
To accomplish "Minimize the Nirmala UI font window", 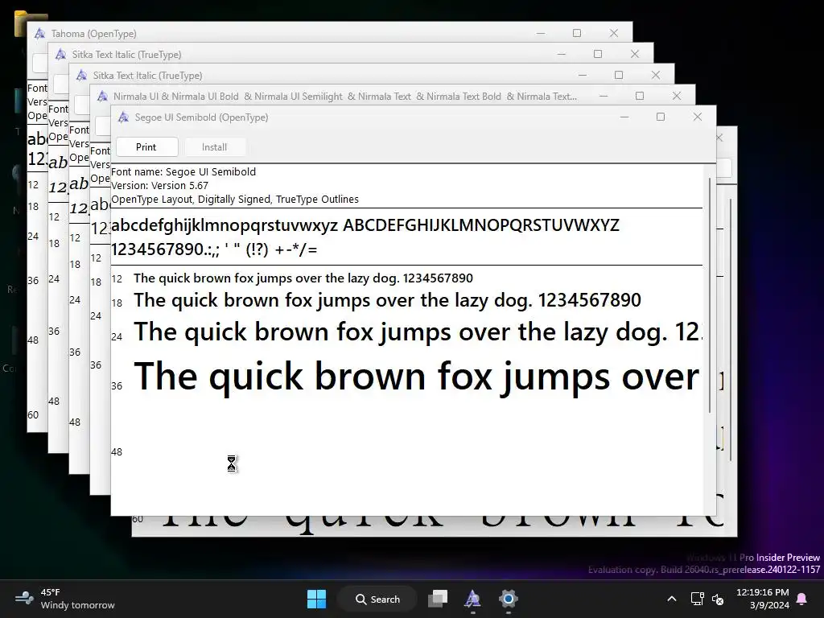I will pyautogui.click(x=604, y=96).
